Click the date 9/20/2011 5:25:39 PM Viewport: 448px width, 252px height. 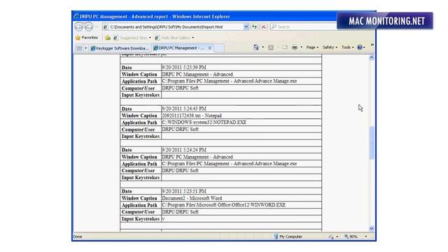(184, 67)
